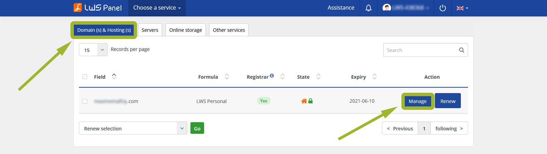Screen dimensions: 547x154
Task: Click the search magnifier icon
Action: [462, 50]
